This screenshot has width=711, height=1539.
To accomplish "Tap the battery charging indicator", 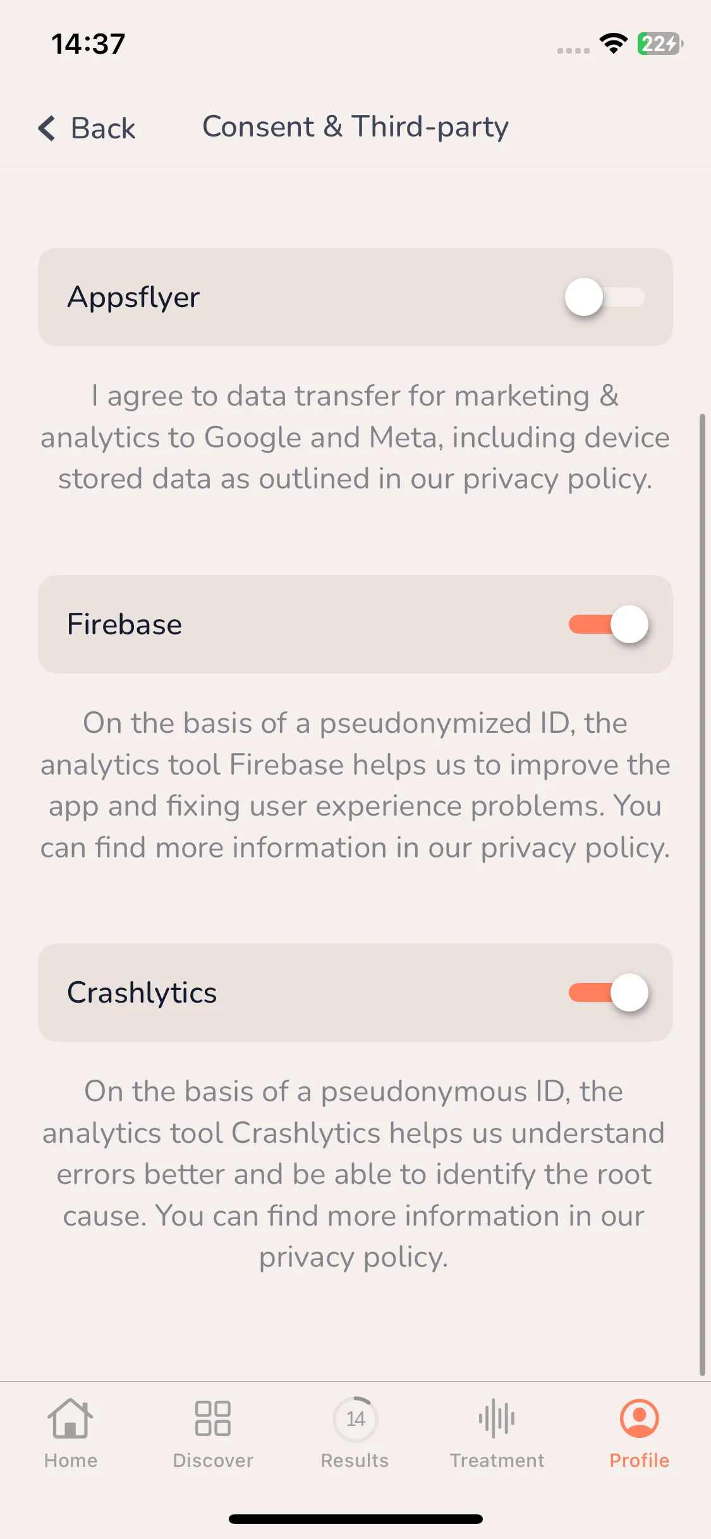I will (660, 44).
